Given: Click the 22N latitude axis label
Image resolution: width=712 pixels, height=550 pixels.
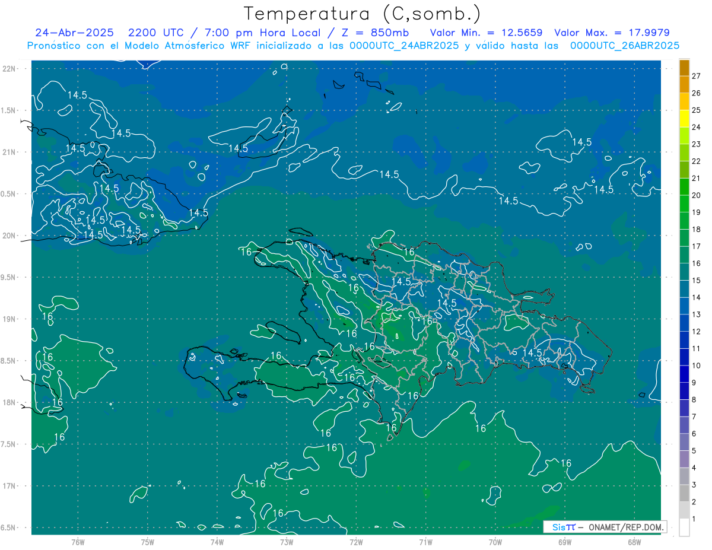Looking at the screenshot, I should click(x=8, y=68).
